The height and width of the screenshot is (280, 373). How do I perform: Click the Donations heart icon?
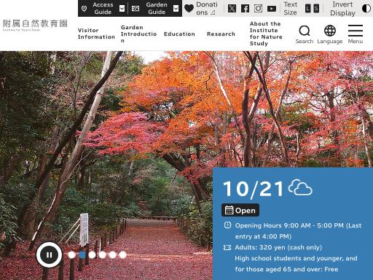point(189,9)
